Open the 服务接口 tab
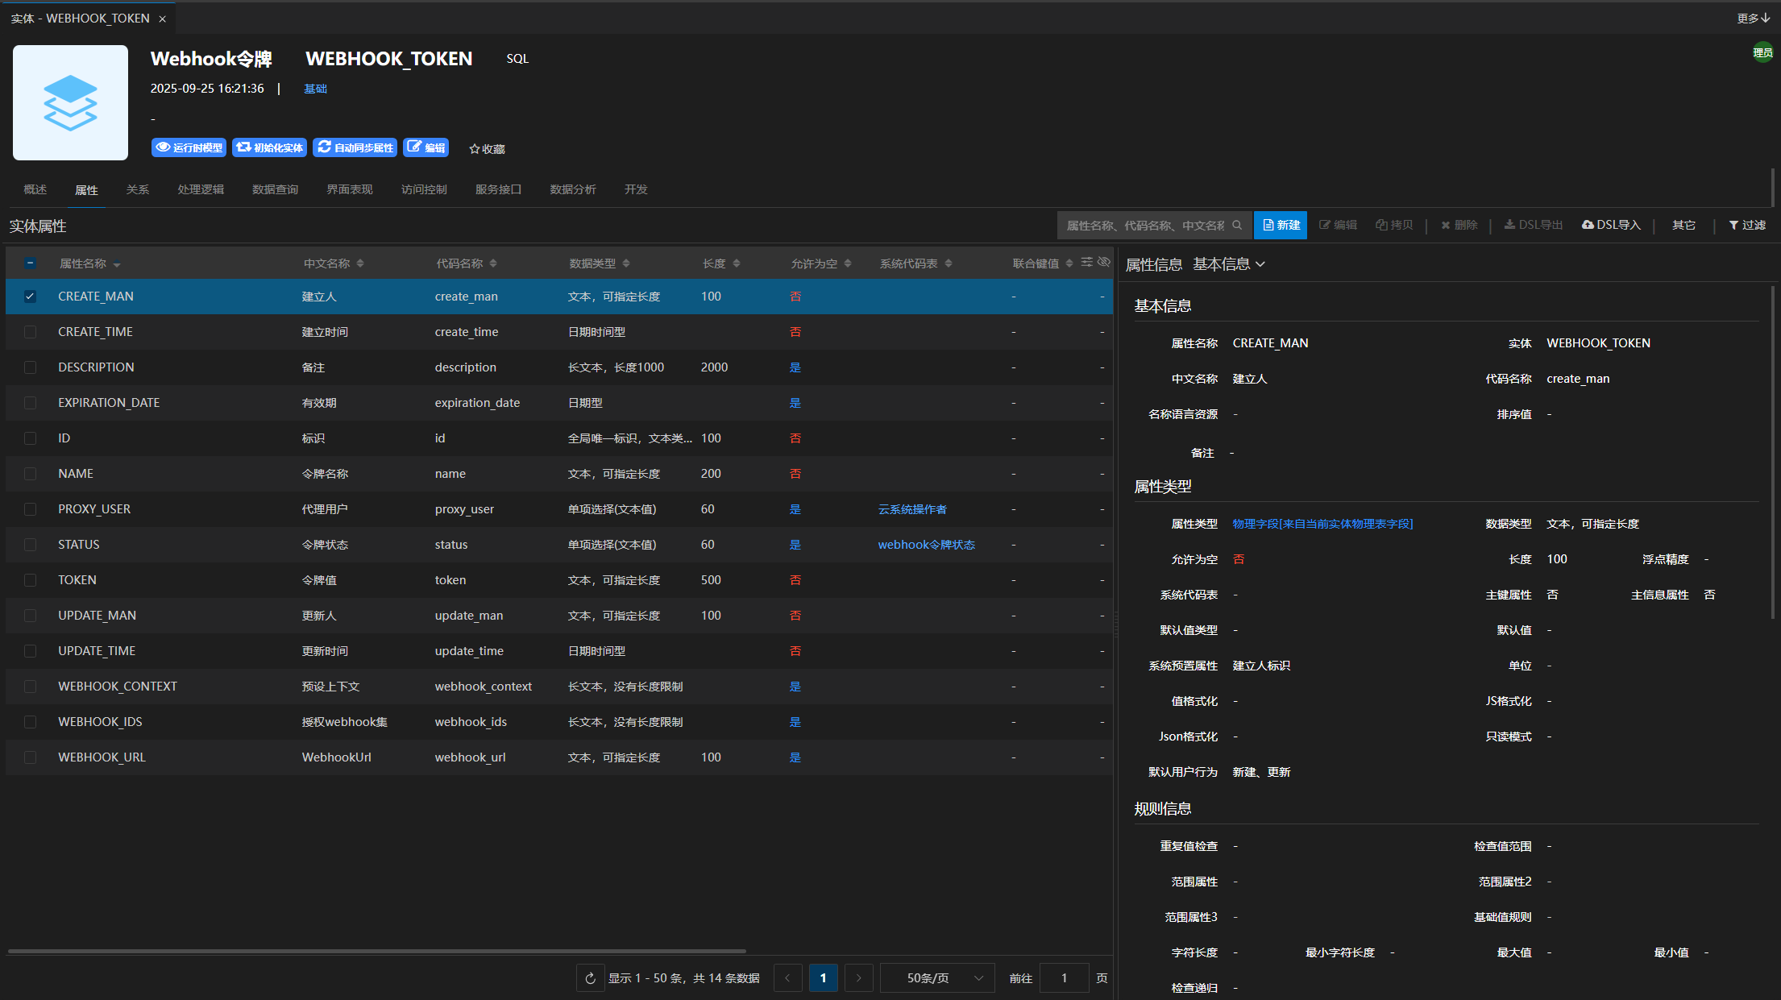Image resolution: width=1781 pixels, height=1000 pixels. coord(498,189)
